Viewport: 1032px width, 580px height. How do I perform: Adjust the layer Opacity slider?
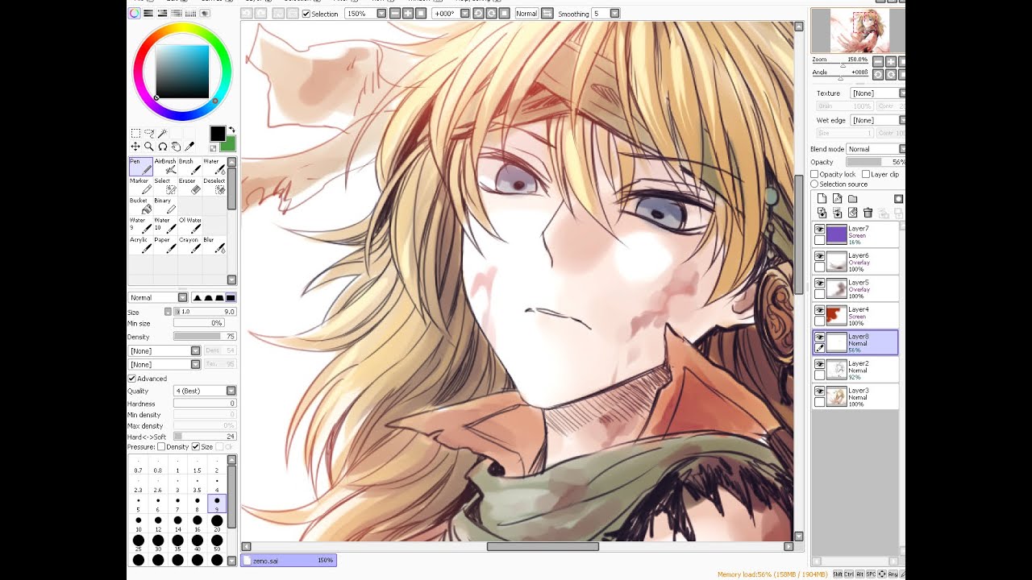(x=875, y=162)
